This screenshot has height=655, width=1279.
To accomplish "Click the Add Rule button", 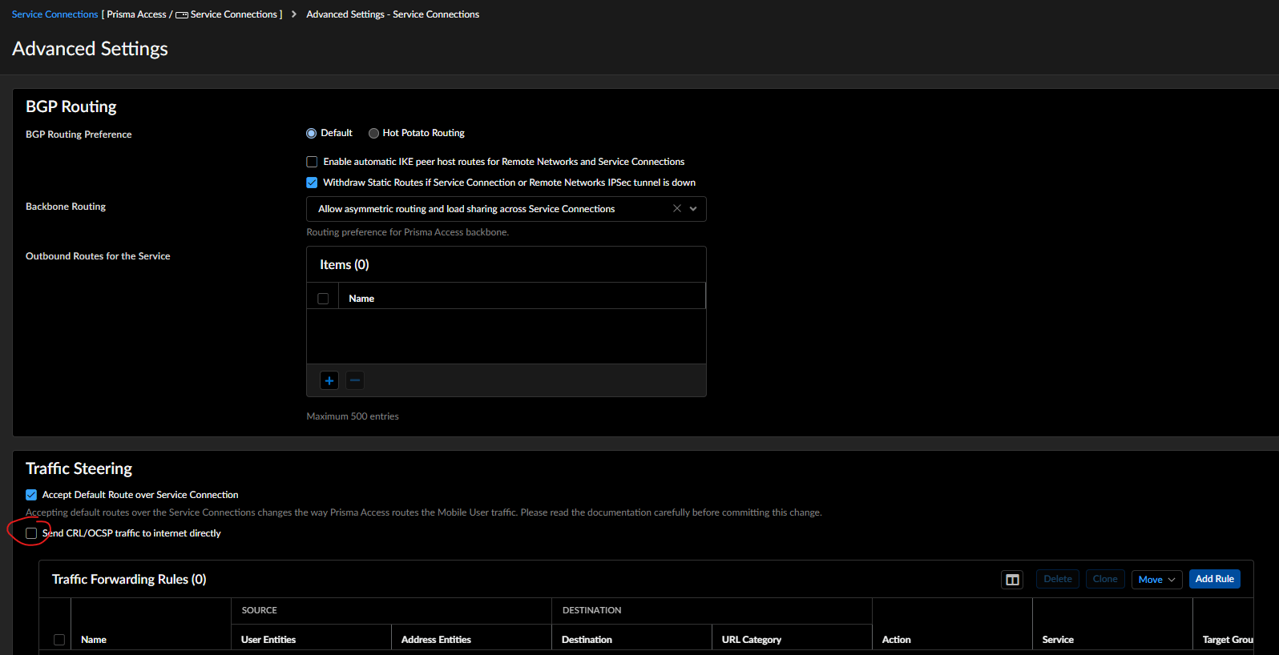I will point(1214,579).
